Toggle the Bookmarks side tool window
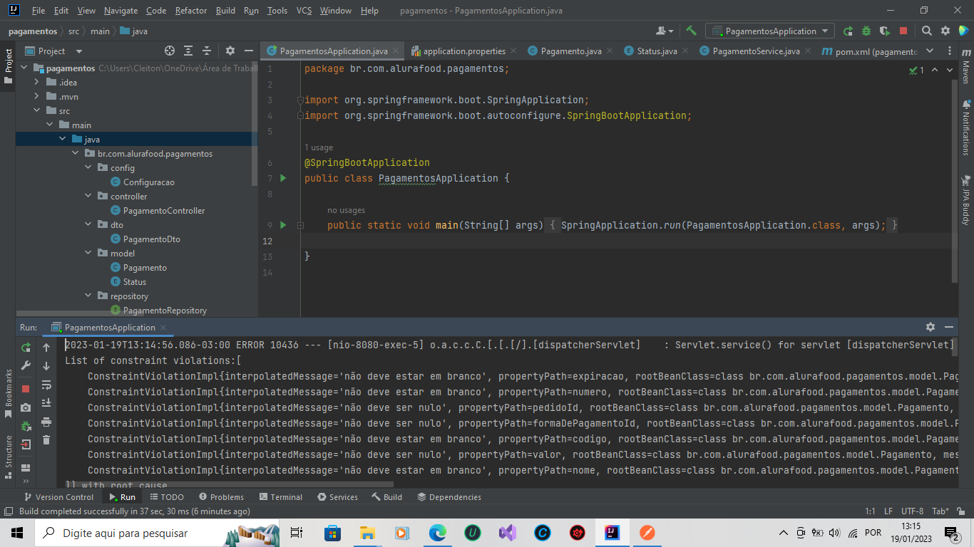 [x=8, y=392]
